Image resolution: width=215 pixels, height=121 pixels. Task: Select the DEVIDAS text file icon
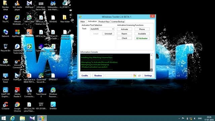53,19
